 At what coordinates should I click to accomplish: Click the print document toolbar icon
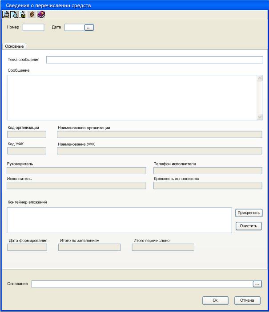pos(6,15)
